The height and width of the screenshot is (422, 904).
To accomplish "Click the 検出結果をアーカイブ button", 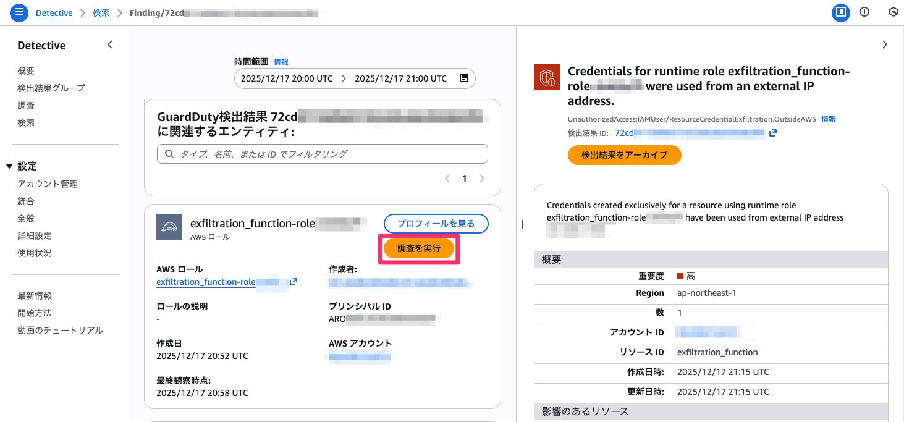I will point(624,155).
